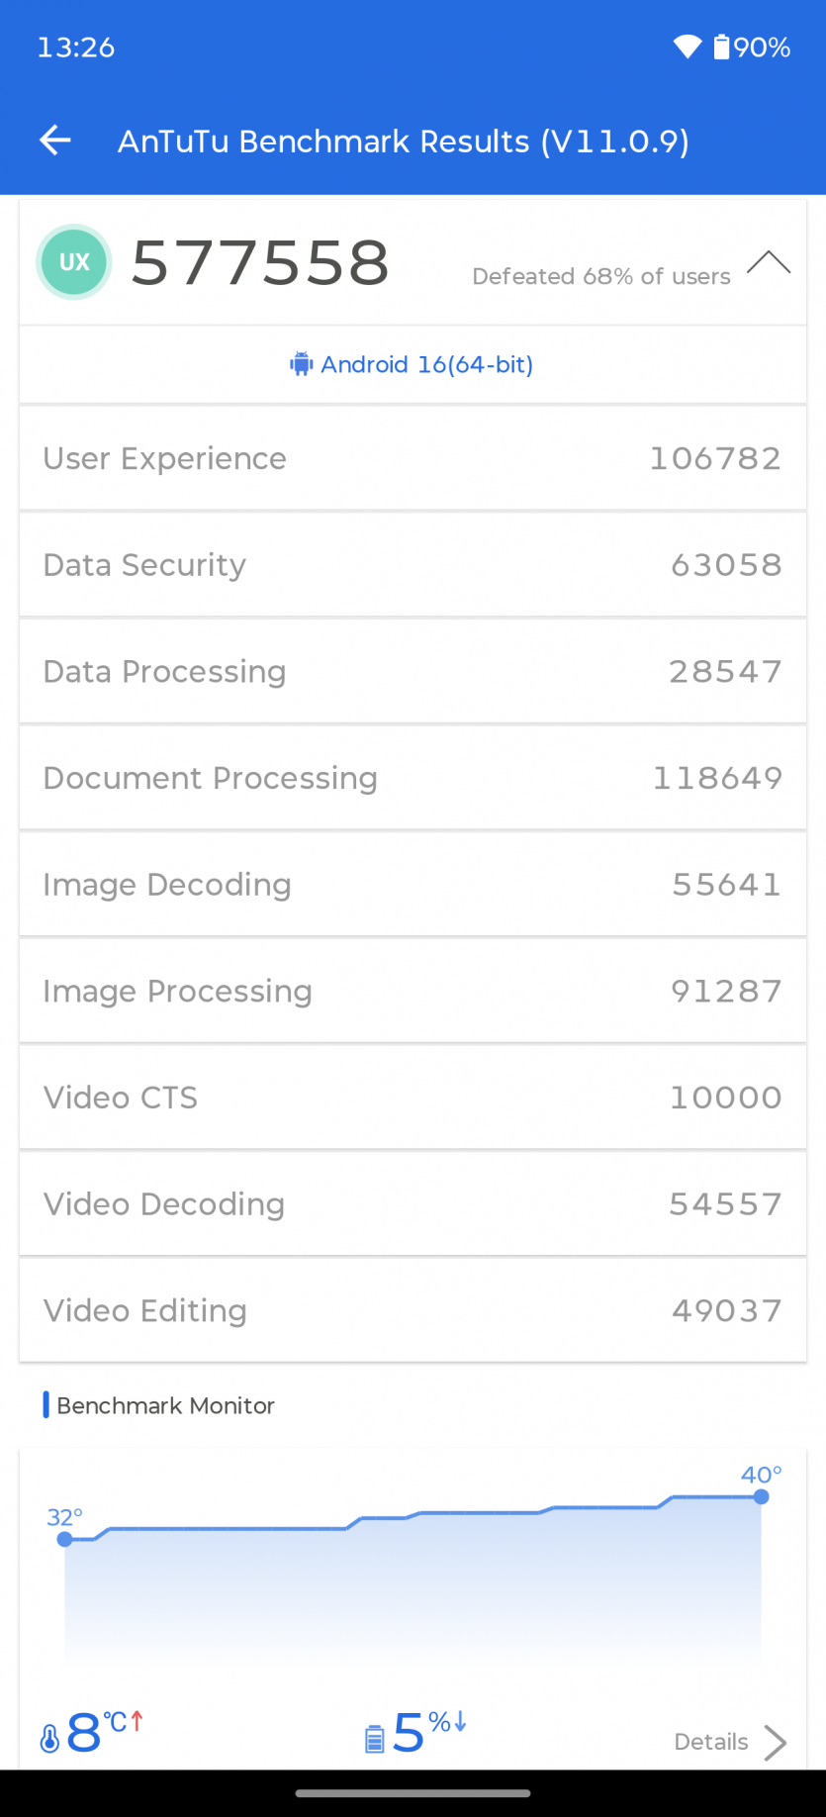Tap the Wi-Fi status bar icon

point(687,47)
